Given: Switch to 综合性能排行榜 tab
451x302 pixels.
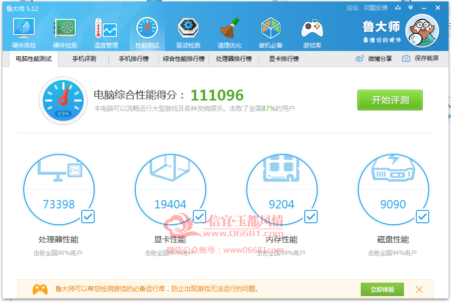Looking at the screenshot, I should pos(184,59).
